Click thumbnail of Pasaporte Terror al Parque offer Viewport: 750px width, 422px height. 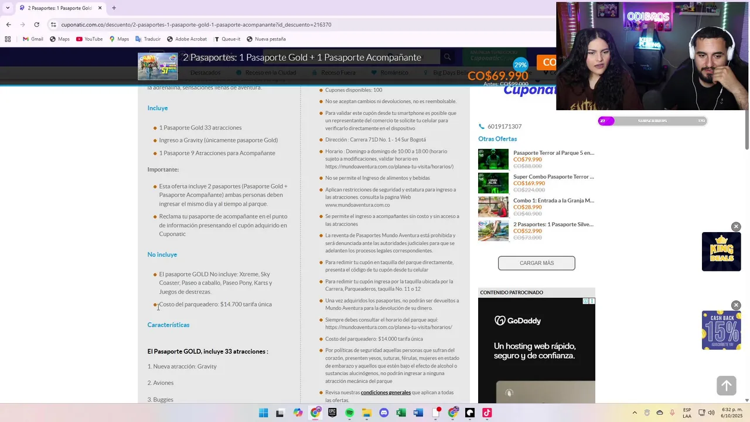493,159
